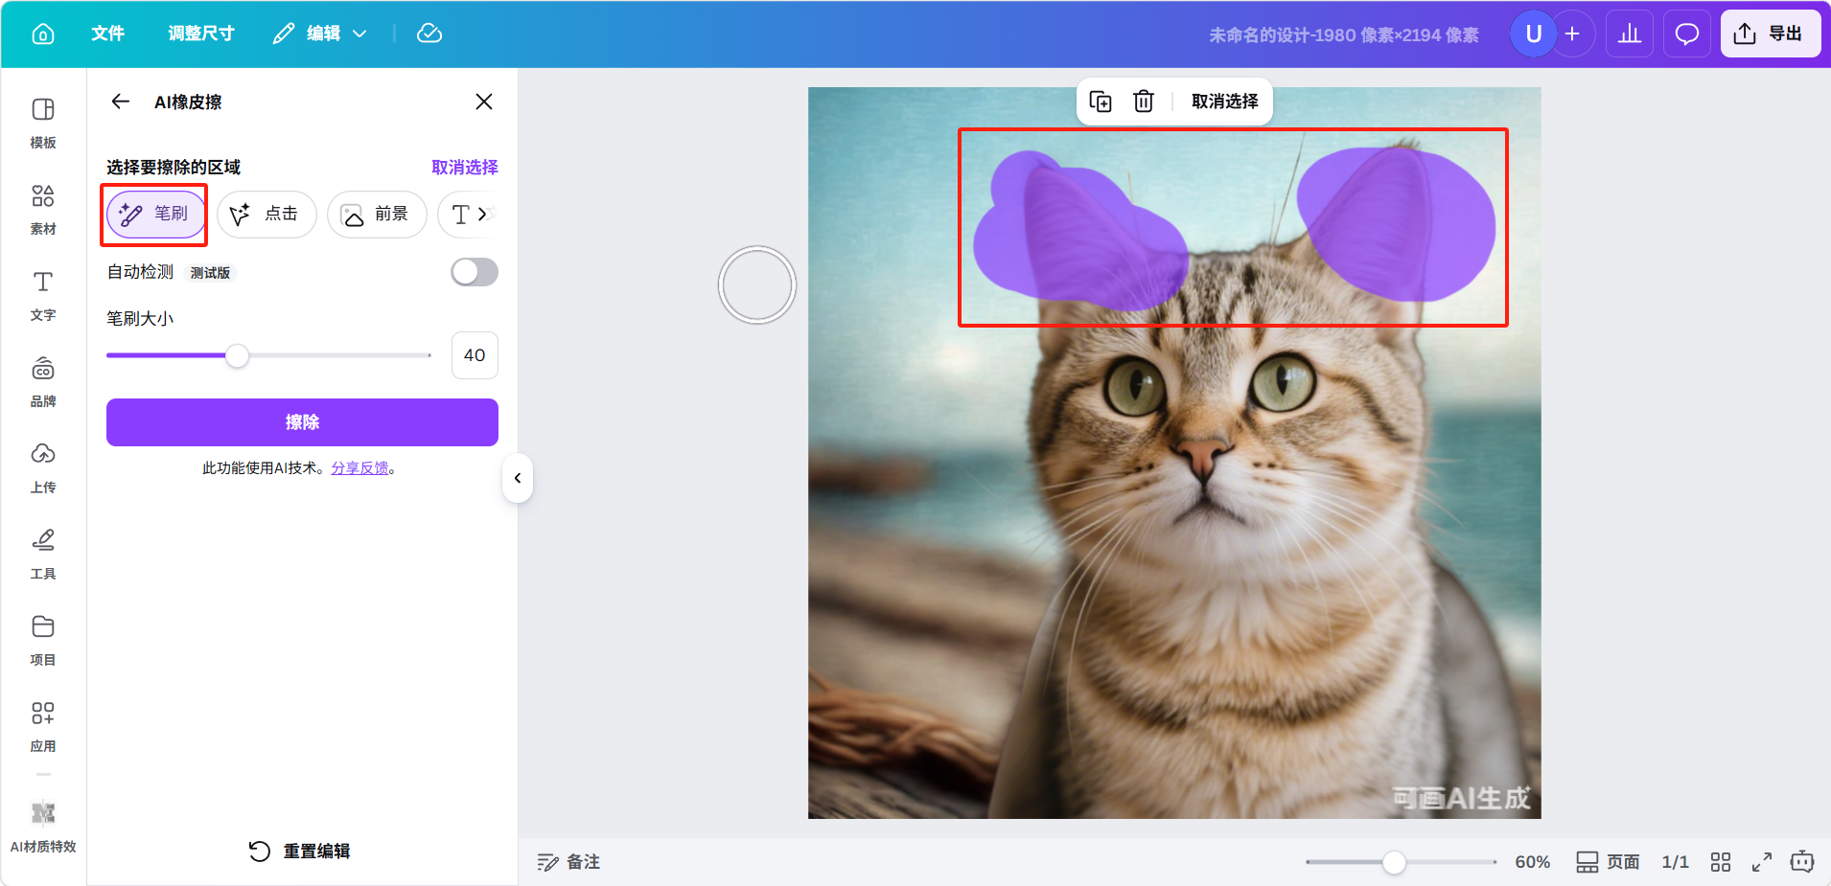Expand the 编辑 dropdown menu
The image size is (1831, 886).
321,34
